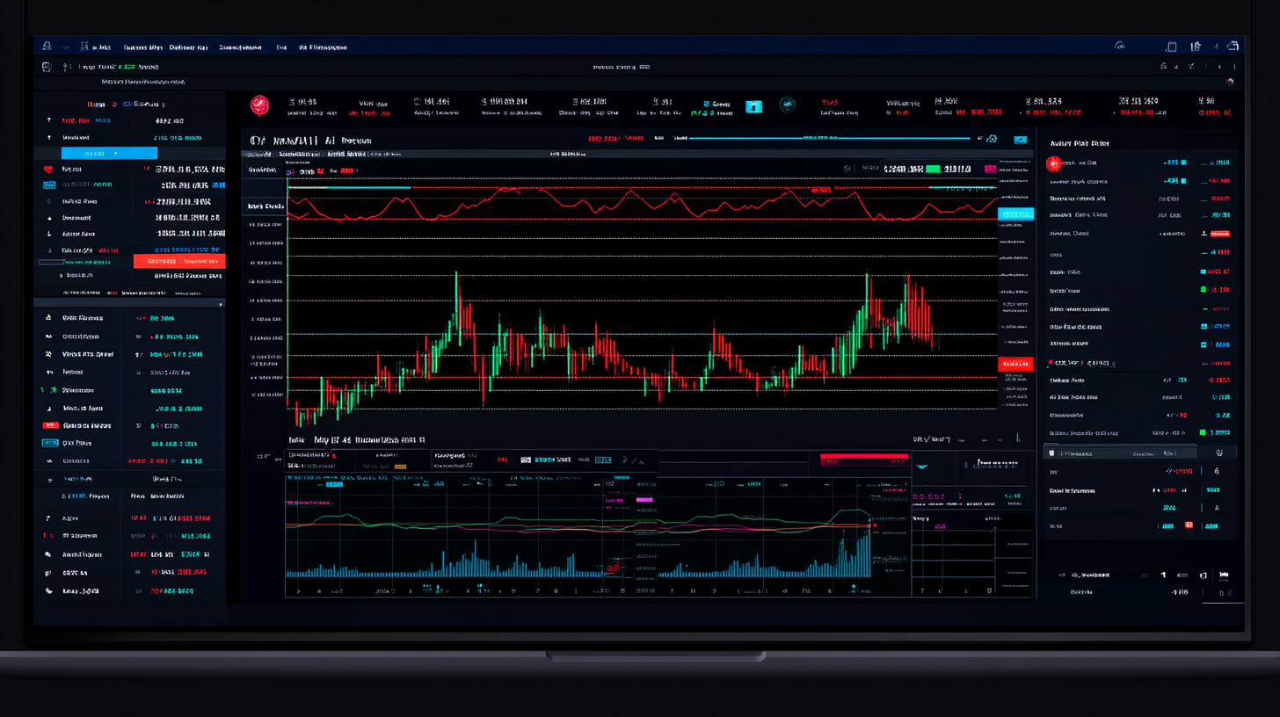The width and height of the screenshot is (1280, 717).
Task: Click the red circular logo icon above the chart
Action: tap(261, 105)
